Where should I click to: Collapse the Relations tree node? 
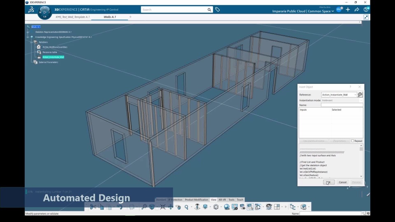pyautogui.click(x=31, y=42)
